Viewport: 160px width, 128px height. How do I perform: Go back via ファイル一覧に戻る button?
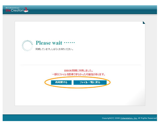click(x=90, y=82)
